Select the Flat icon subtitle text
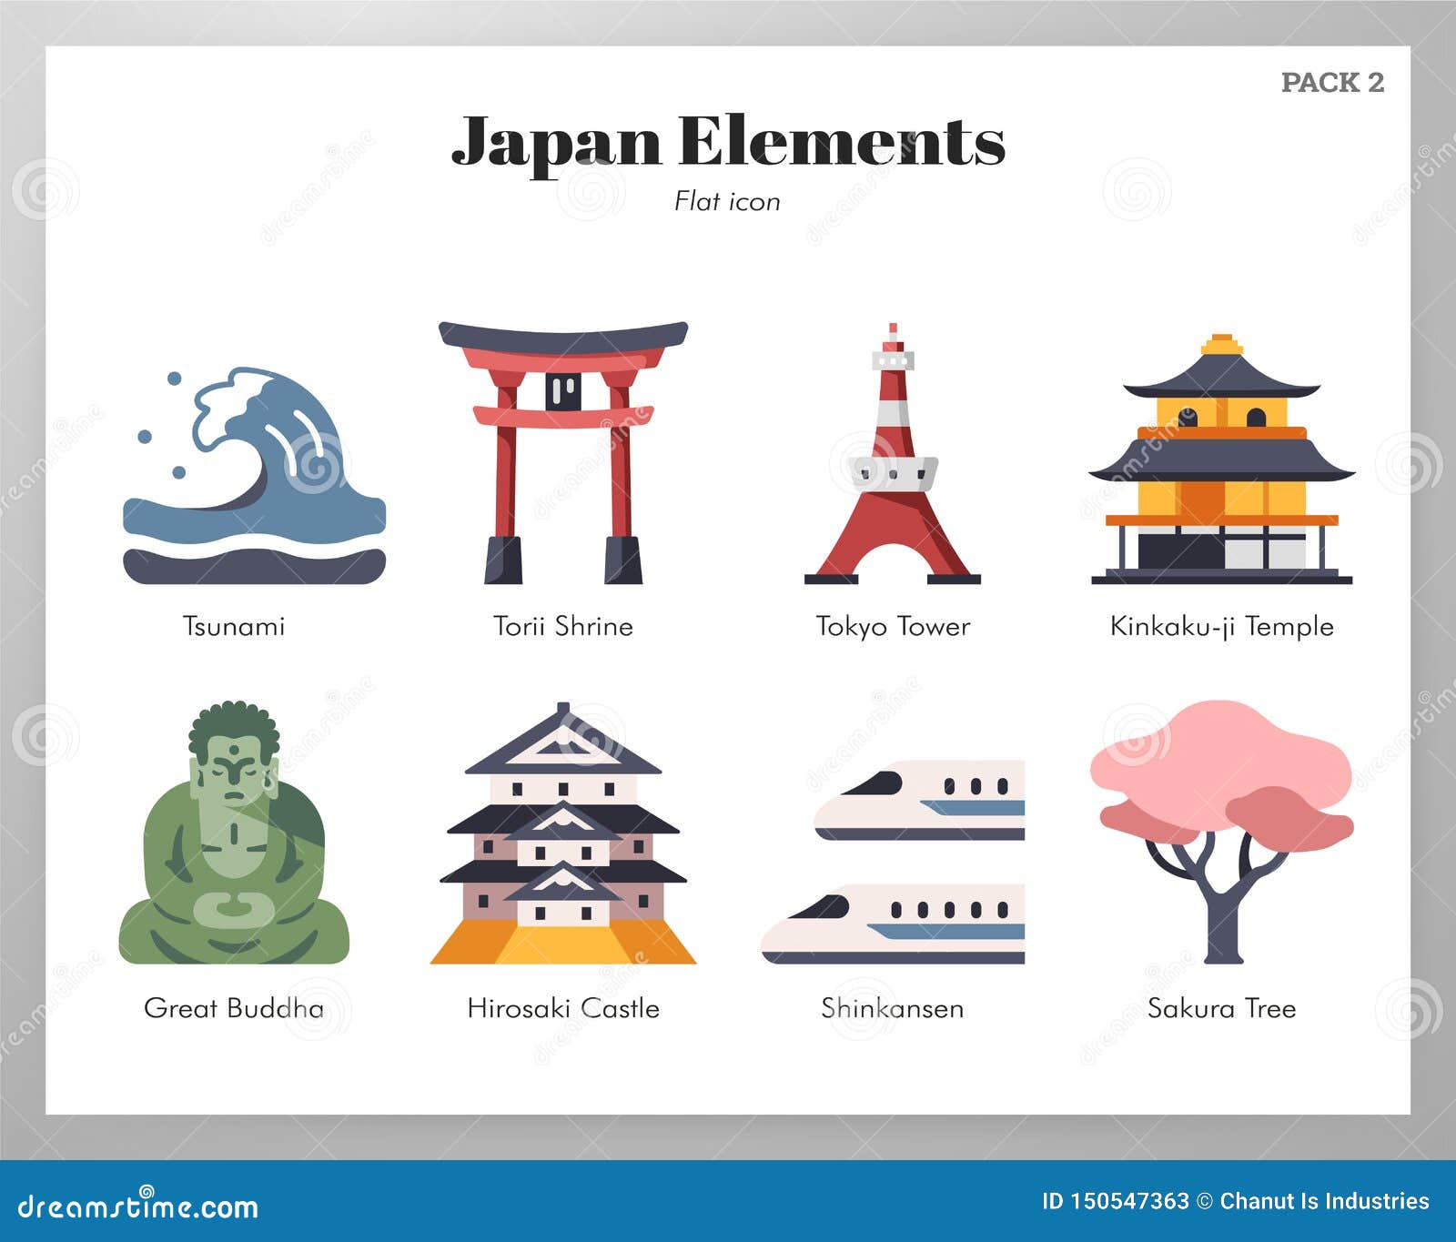This screenshot has width=1456, height=1242. pos(726,202)
